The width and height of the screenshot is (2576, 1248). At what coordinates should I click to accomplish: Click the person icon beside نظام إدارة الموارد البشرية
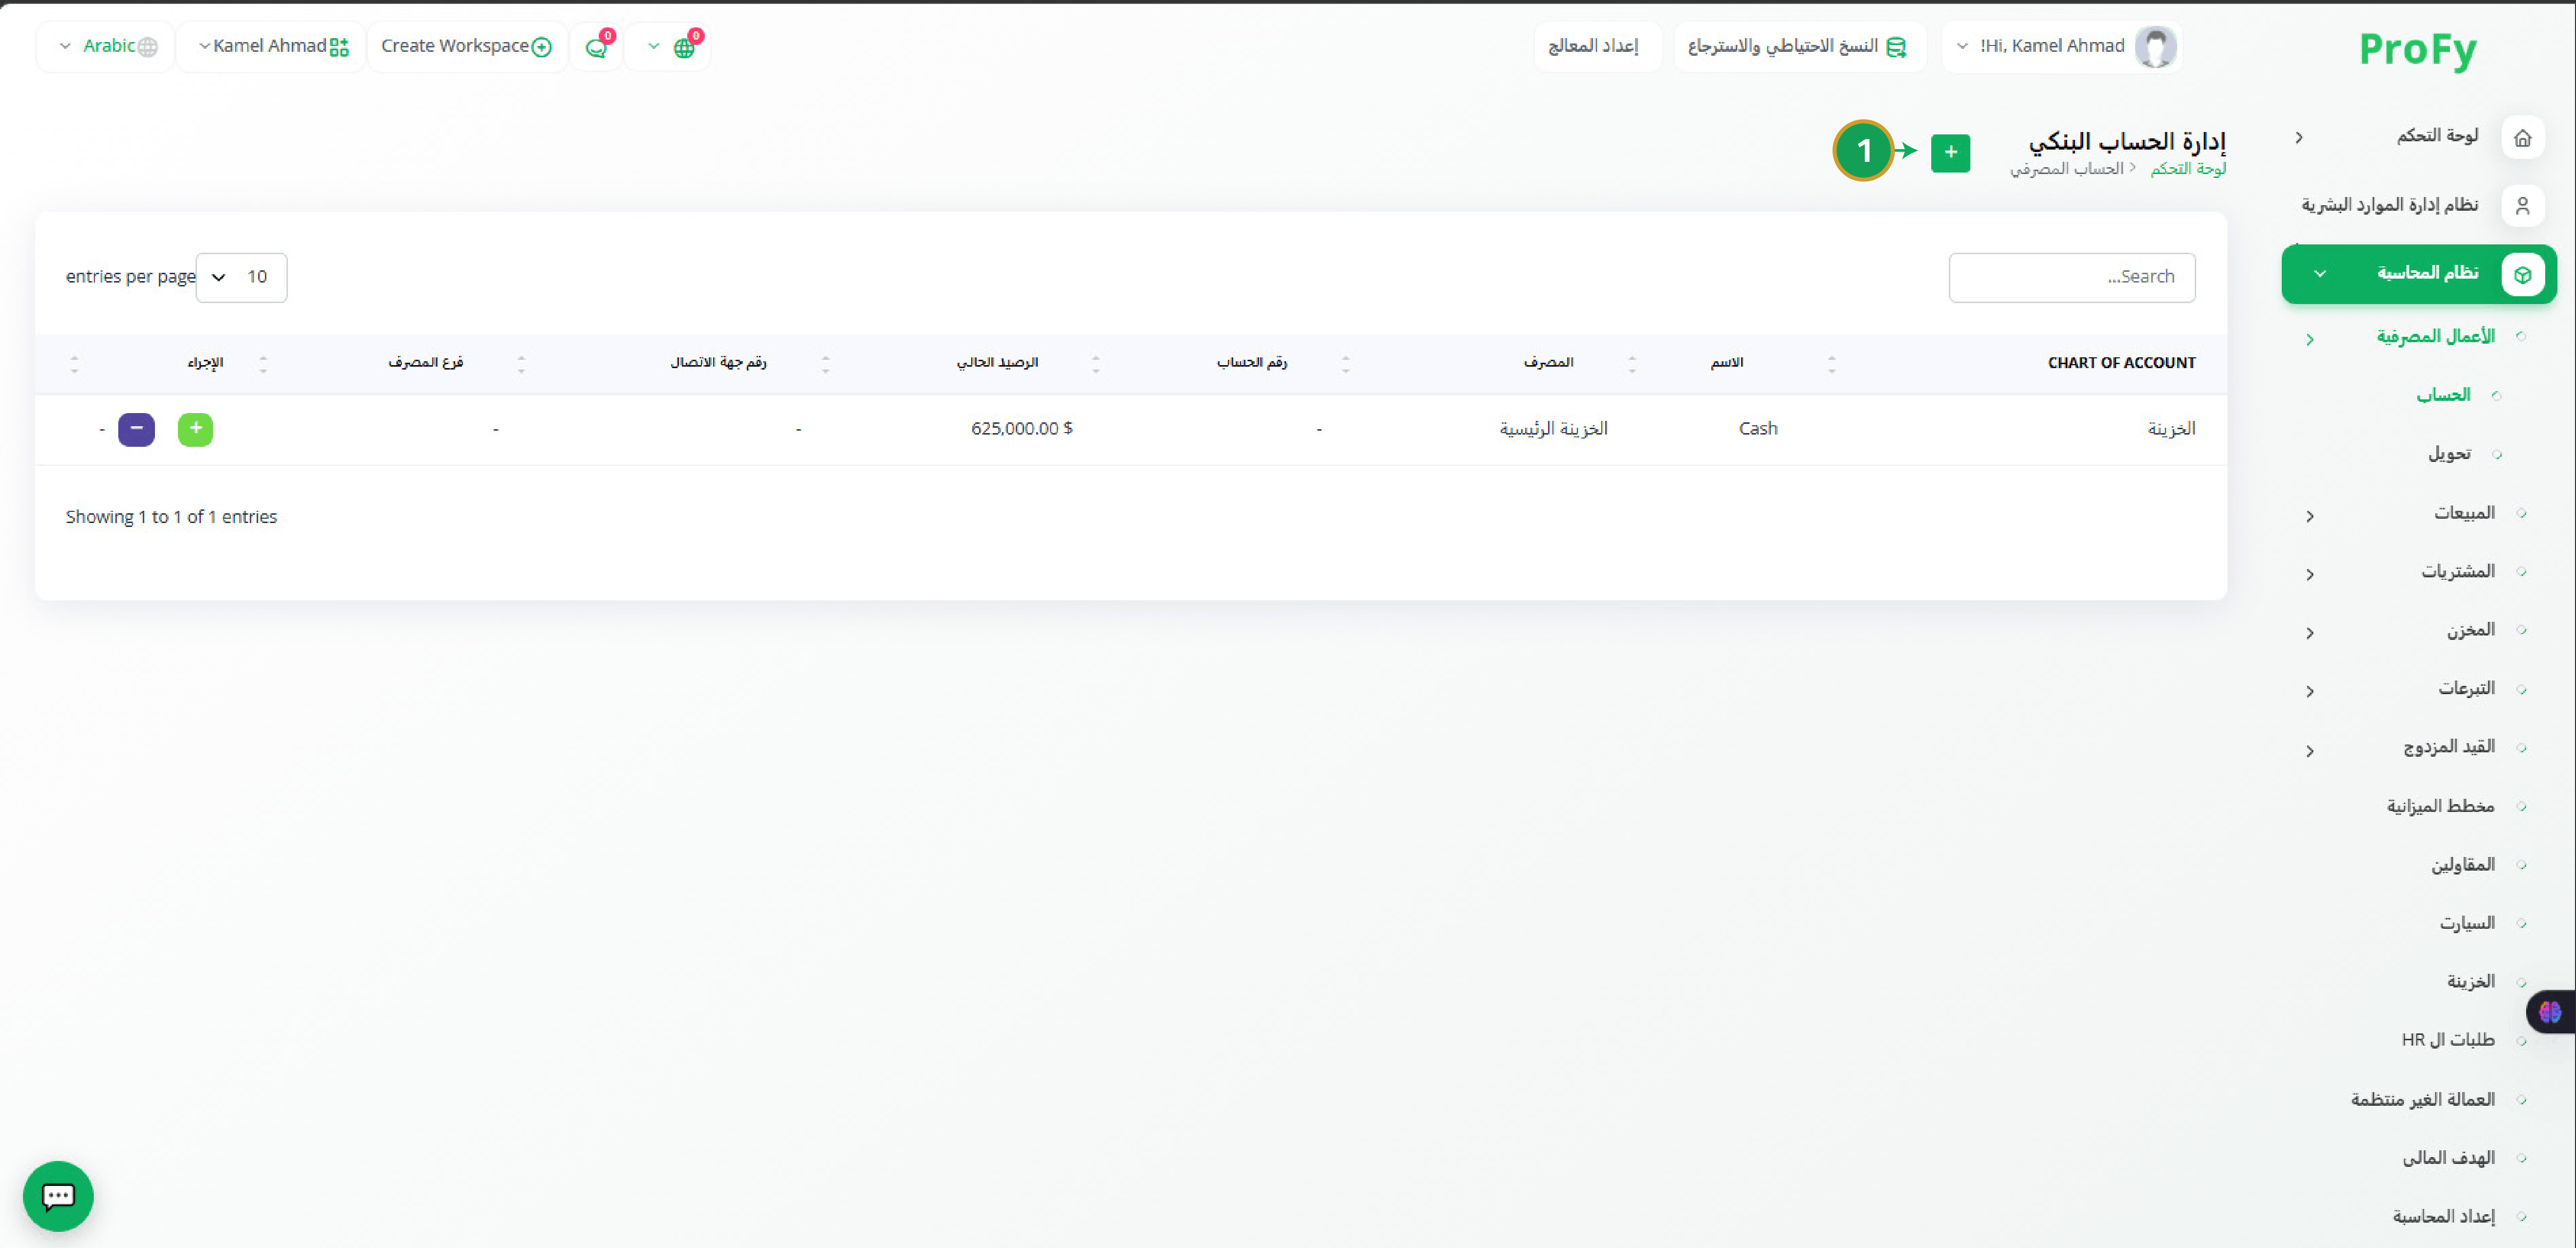click(2522, 205)
